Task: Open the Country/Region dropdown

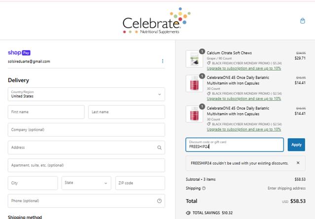Action: tap(86, 94)
